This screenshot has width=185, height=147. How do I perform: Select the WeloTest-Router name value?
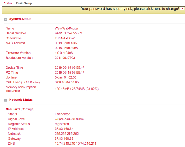point(67,28)
